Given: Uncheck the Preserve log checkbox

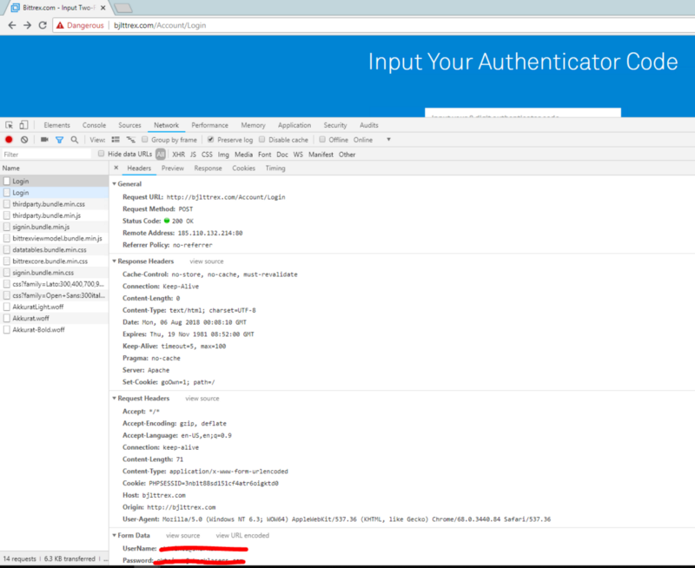Looking at the screenshot, I should tap(210, 140).
